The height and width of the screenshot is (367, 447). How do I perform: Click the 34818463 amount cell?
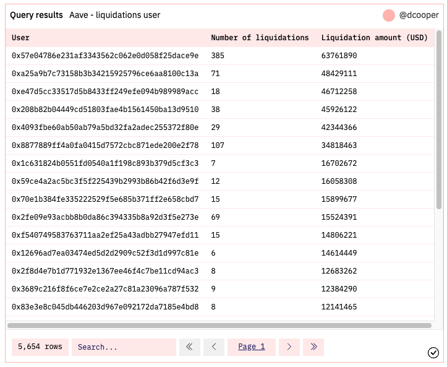point(339,145)
